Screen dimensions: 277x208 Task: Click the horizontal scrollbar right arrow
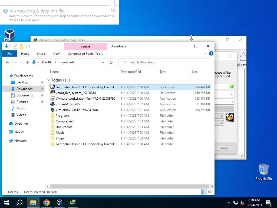(212, 186)
